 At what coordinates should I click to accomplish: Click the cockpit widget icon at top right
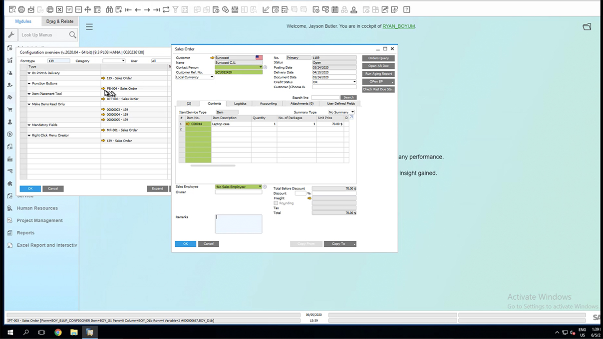coord(587,27)
